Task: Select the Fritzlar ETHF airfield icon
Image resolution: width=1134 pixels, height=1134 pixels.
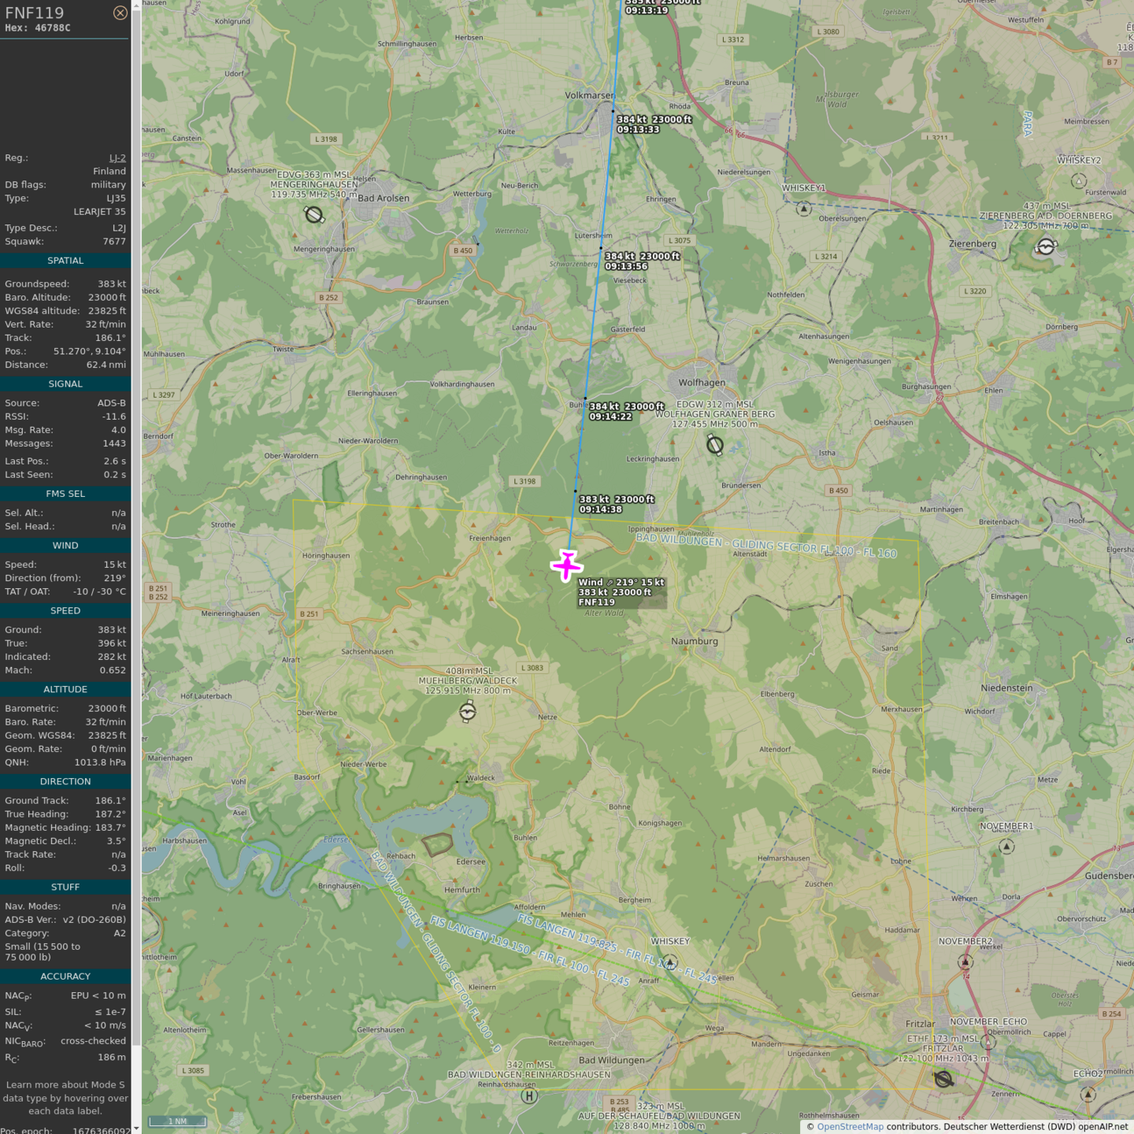Action: [x=943, y=1079]
